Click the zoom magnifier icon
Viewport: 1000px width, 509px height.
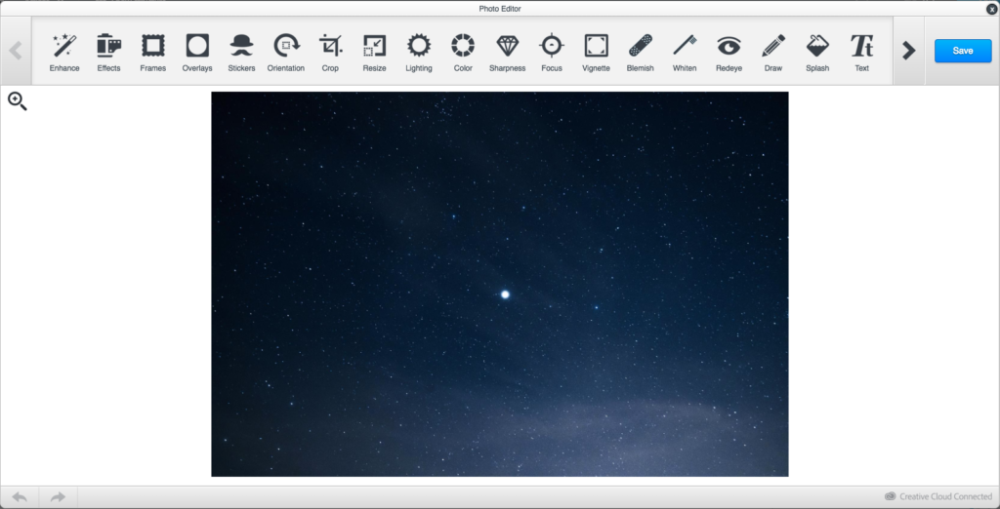(x=18, y=100)
